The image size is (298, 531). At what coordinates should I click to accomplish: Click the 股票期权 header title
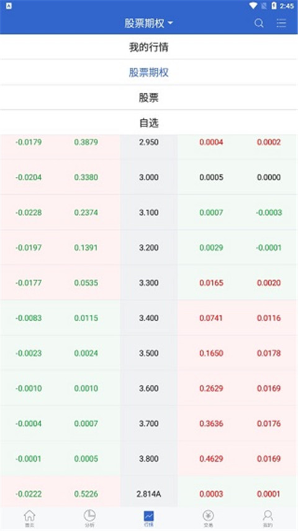click(144, 23)
